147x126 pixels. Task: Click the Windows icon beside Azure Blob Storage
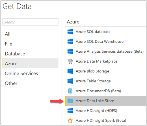[x=70, y=71]
